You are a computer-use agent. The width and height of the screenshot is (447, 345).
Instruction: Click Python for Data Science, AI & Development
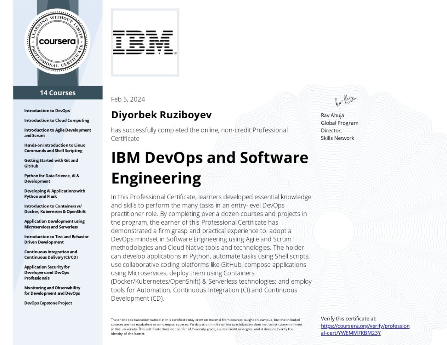51,178
